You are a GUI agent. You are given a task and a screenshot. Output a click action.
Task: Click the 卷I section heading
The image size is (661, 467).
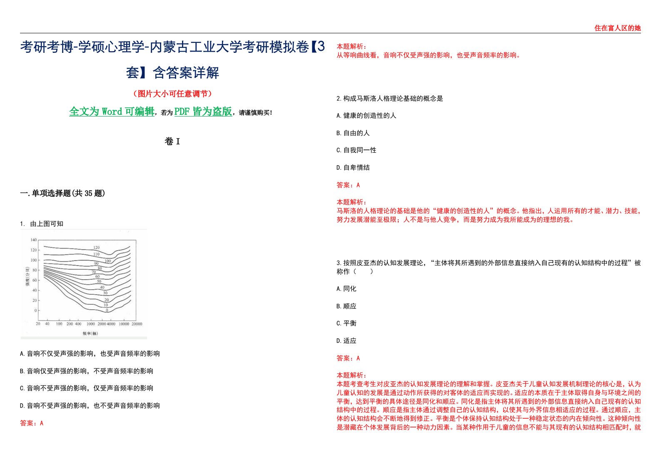tap(172, 142)
